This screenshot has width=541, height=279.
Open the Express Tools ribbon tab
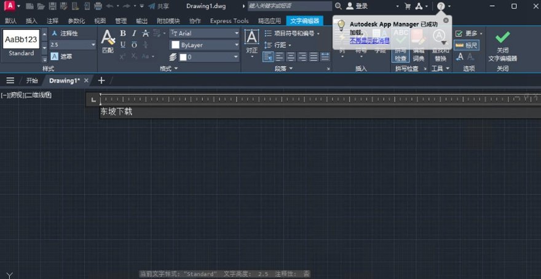tap(229, 21)
